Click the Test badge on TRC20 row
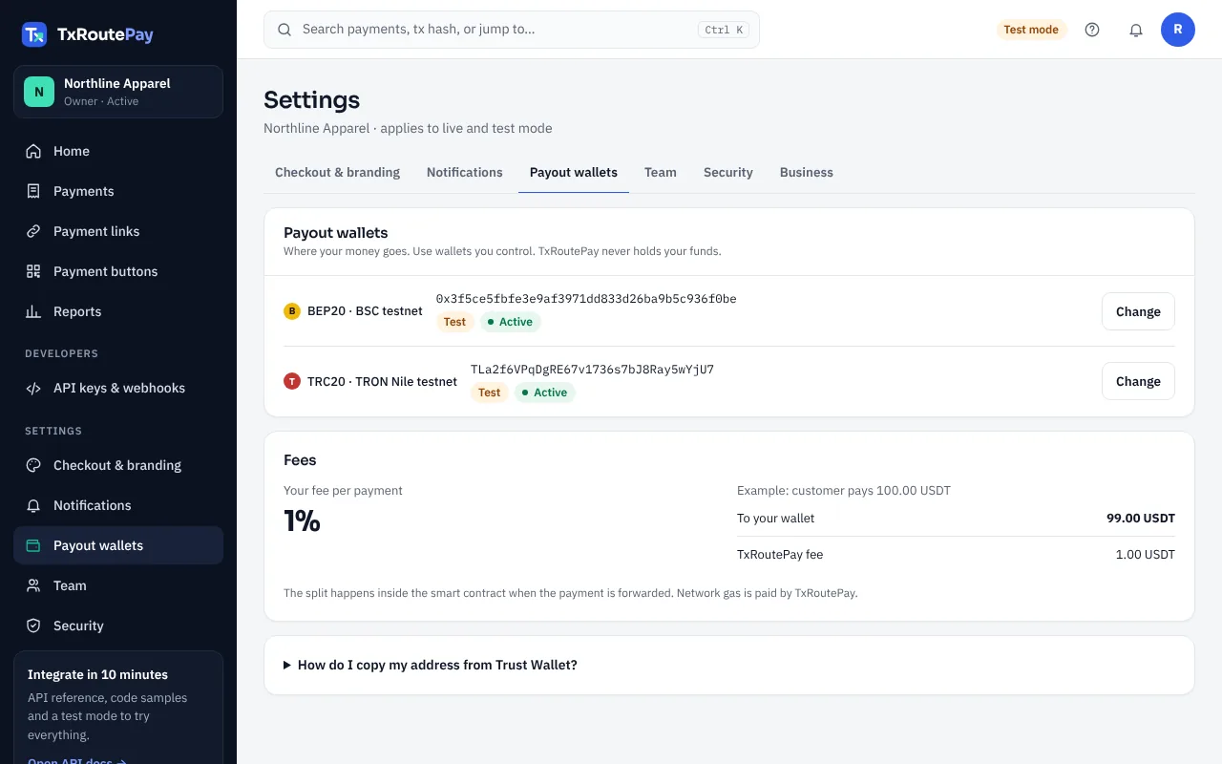 point(490,393)
